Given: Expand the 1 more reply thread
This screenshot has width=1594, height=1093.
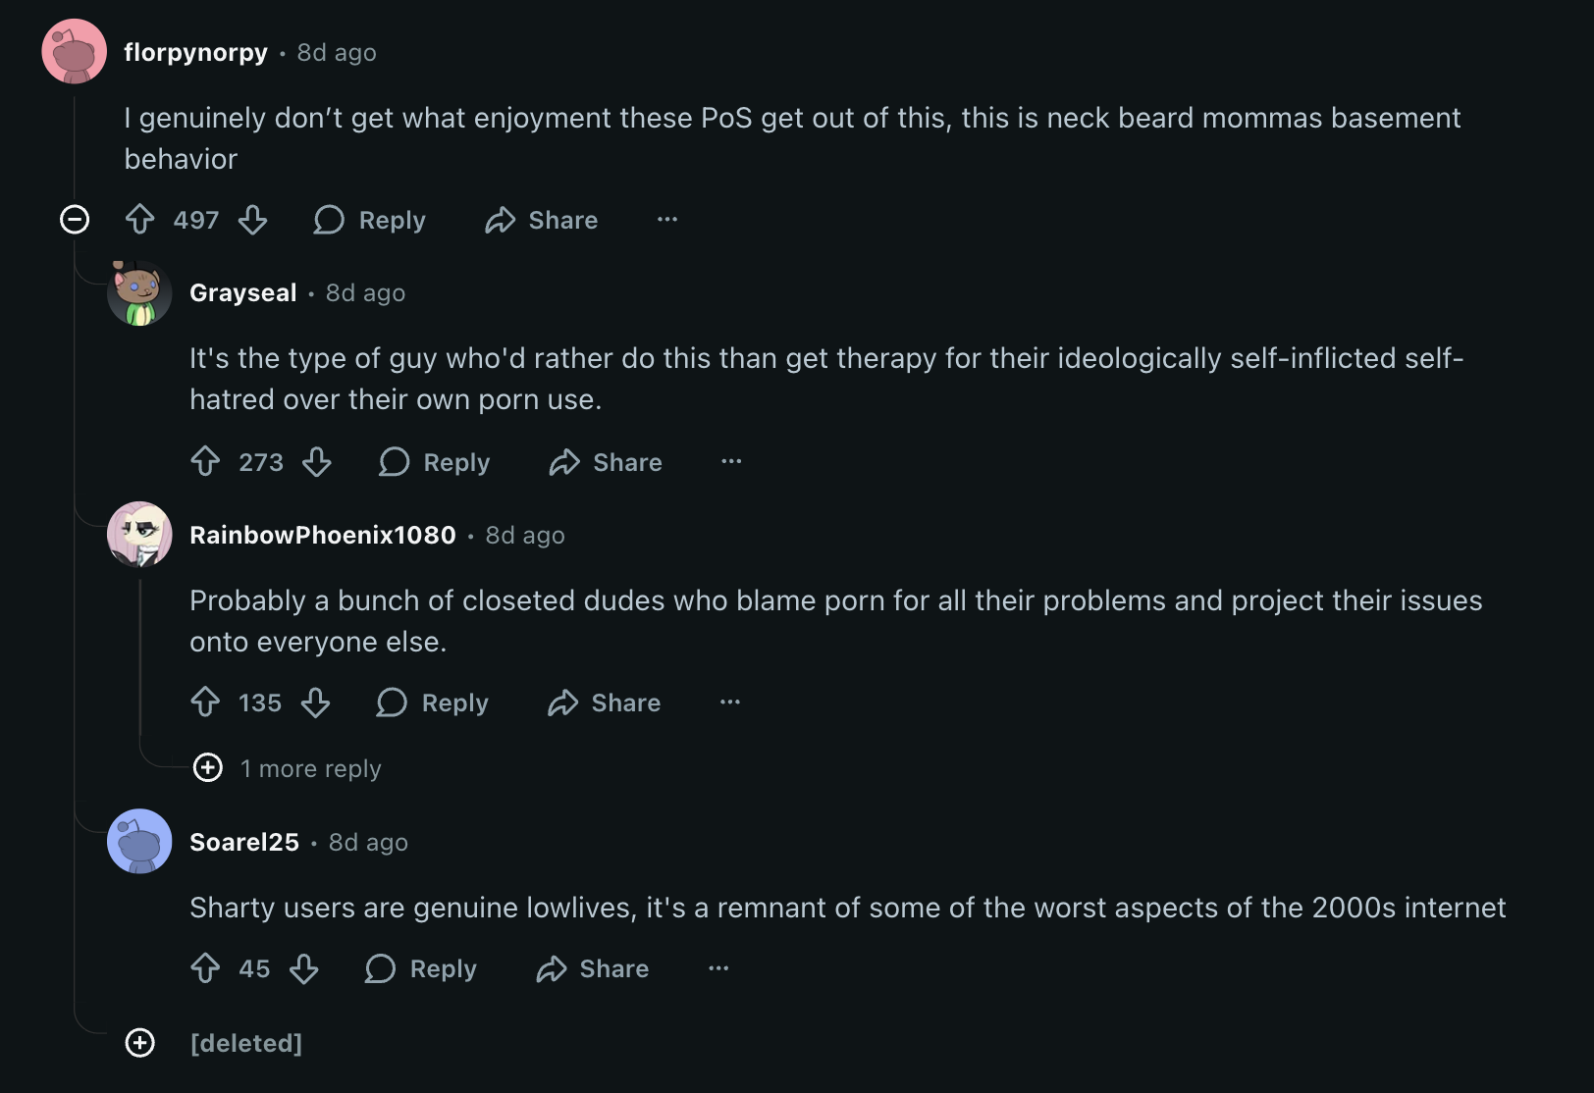Looking at the screenshot, I should pos(208,767).
